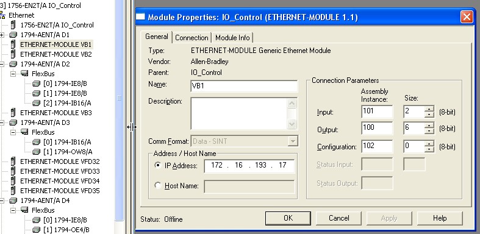Click the 1794-AENT/A D2 adapter icon

click(13, 64)
